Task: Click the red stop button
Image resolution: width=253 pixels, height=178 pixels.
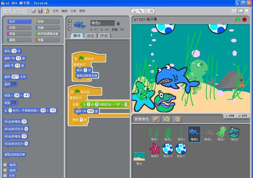Action: tap(245, 19)
